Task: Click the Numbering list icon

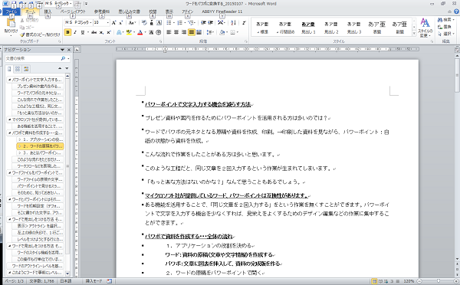Action: coord(180,22)
